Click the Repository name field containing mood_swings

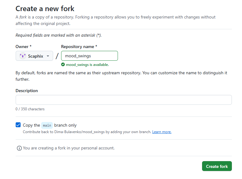coord(89,56)
